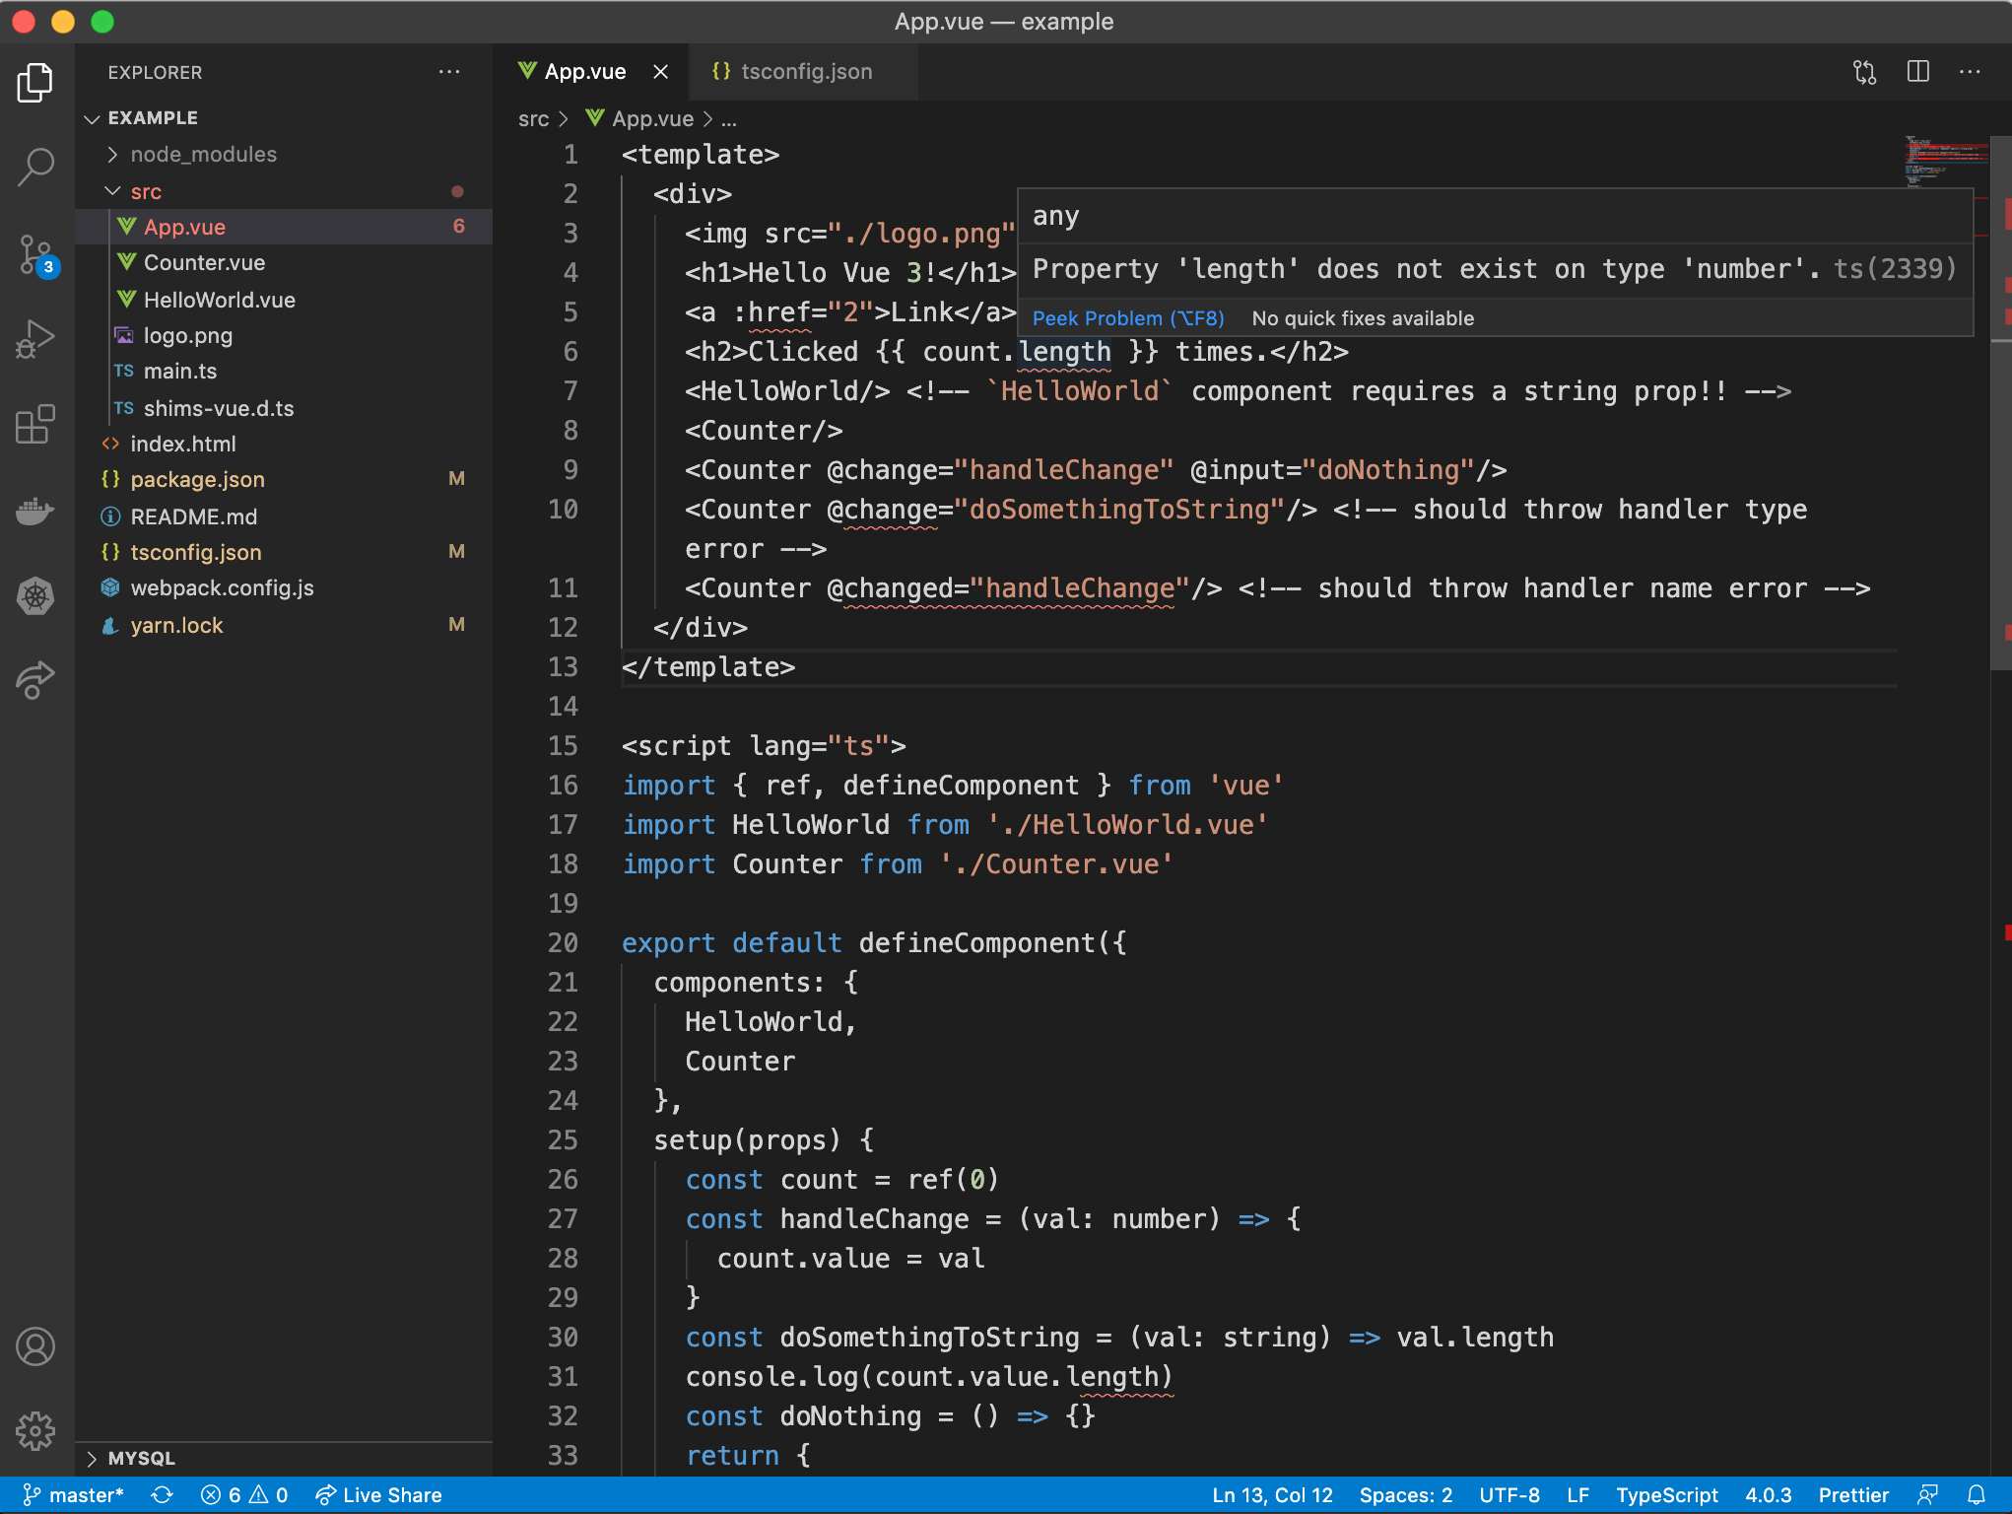Open the Kubernetes helm wheel view
This screenshot has height=1514, width=2012.
tap(36, 595)
